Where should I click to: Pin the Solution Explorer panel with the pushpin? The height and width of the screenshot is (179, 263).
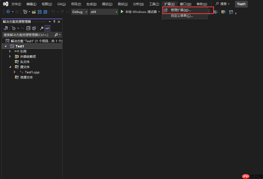point(54,22)
